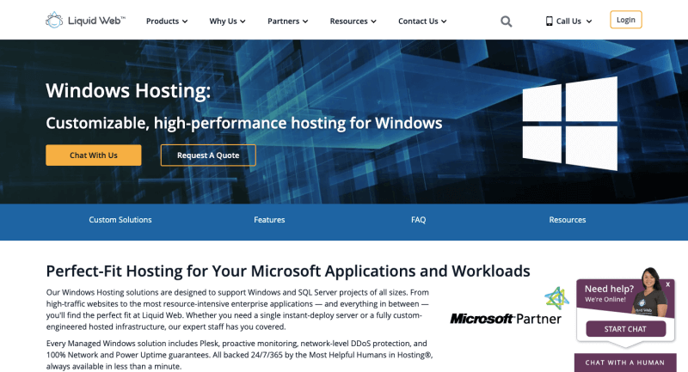Screen dimensions: 688x372
Task: Open the Resources dropdown in header
Action: click(353, 21)
